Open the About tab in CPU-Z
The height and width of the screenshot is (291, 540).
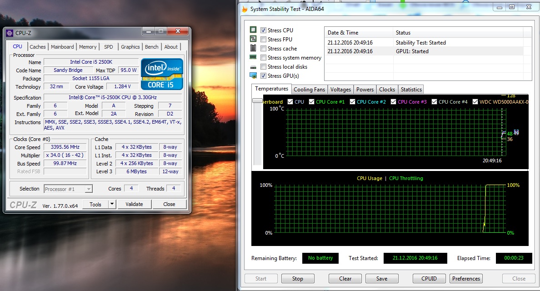click(x=171, y=47)
